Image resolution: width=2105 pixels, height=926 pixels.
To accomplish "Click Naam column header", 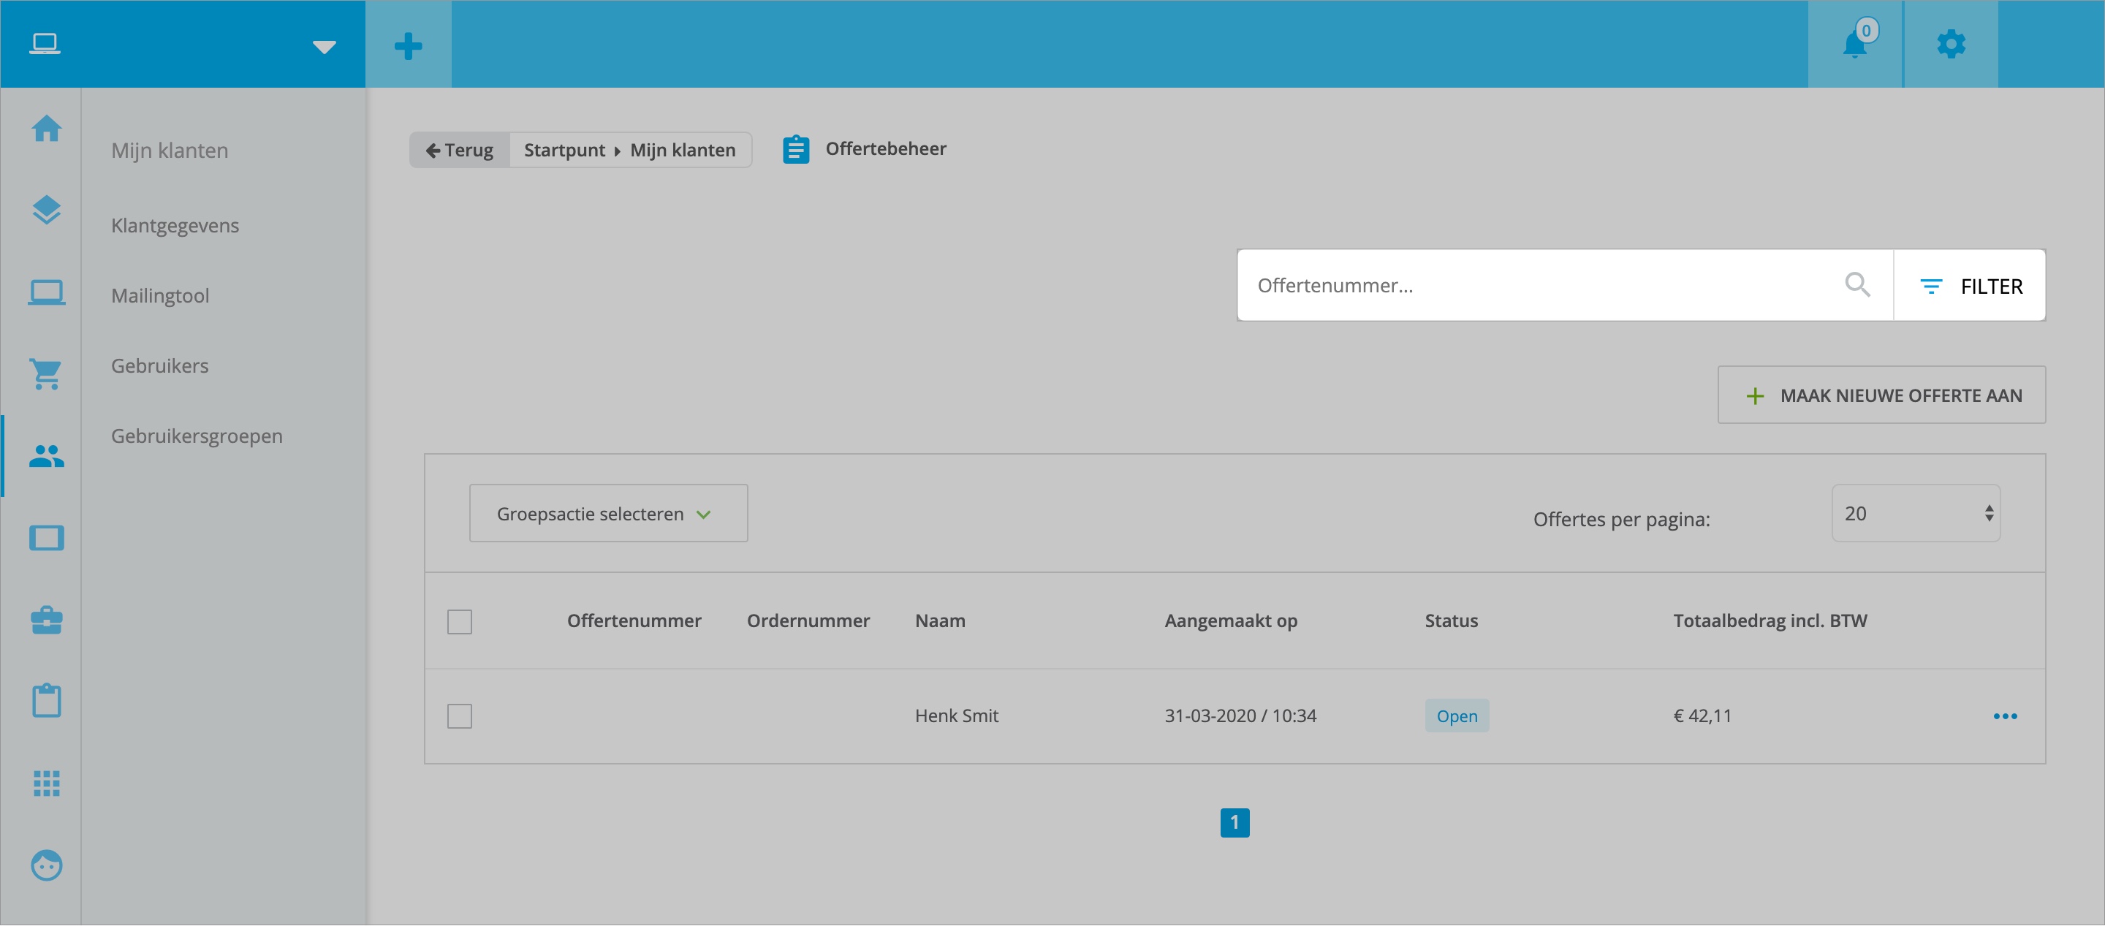I will 941,621.
